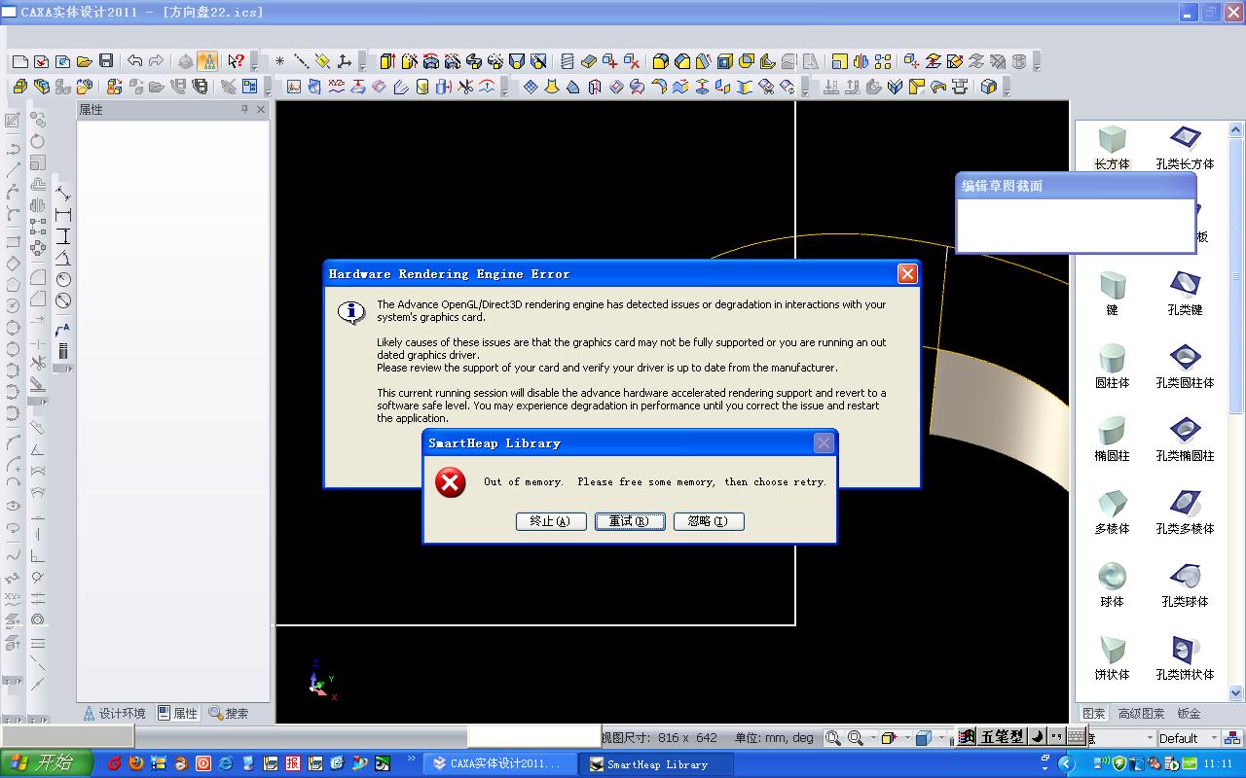Click the 五笔型 input method indicator

pos(1001,737)
